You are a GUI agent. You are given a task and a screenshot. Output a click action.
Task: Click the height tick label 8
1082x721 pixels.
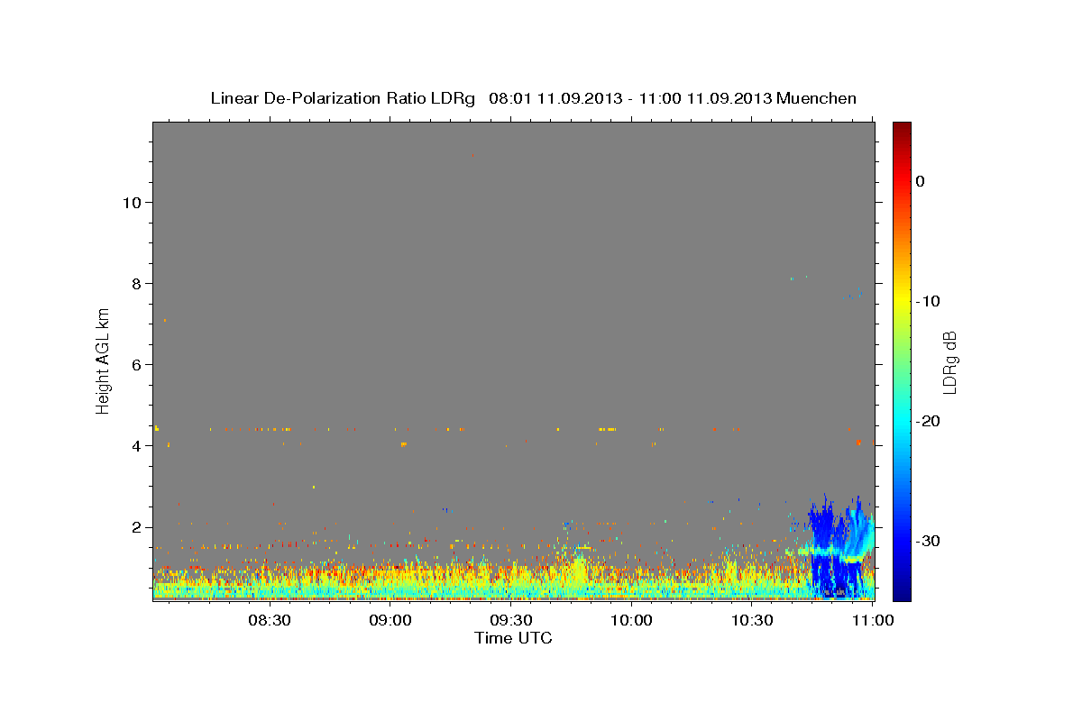135,283
